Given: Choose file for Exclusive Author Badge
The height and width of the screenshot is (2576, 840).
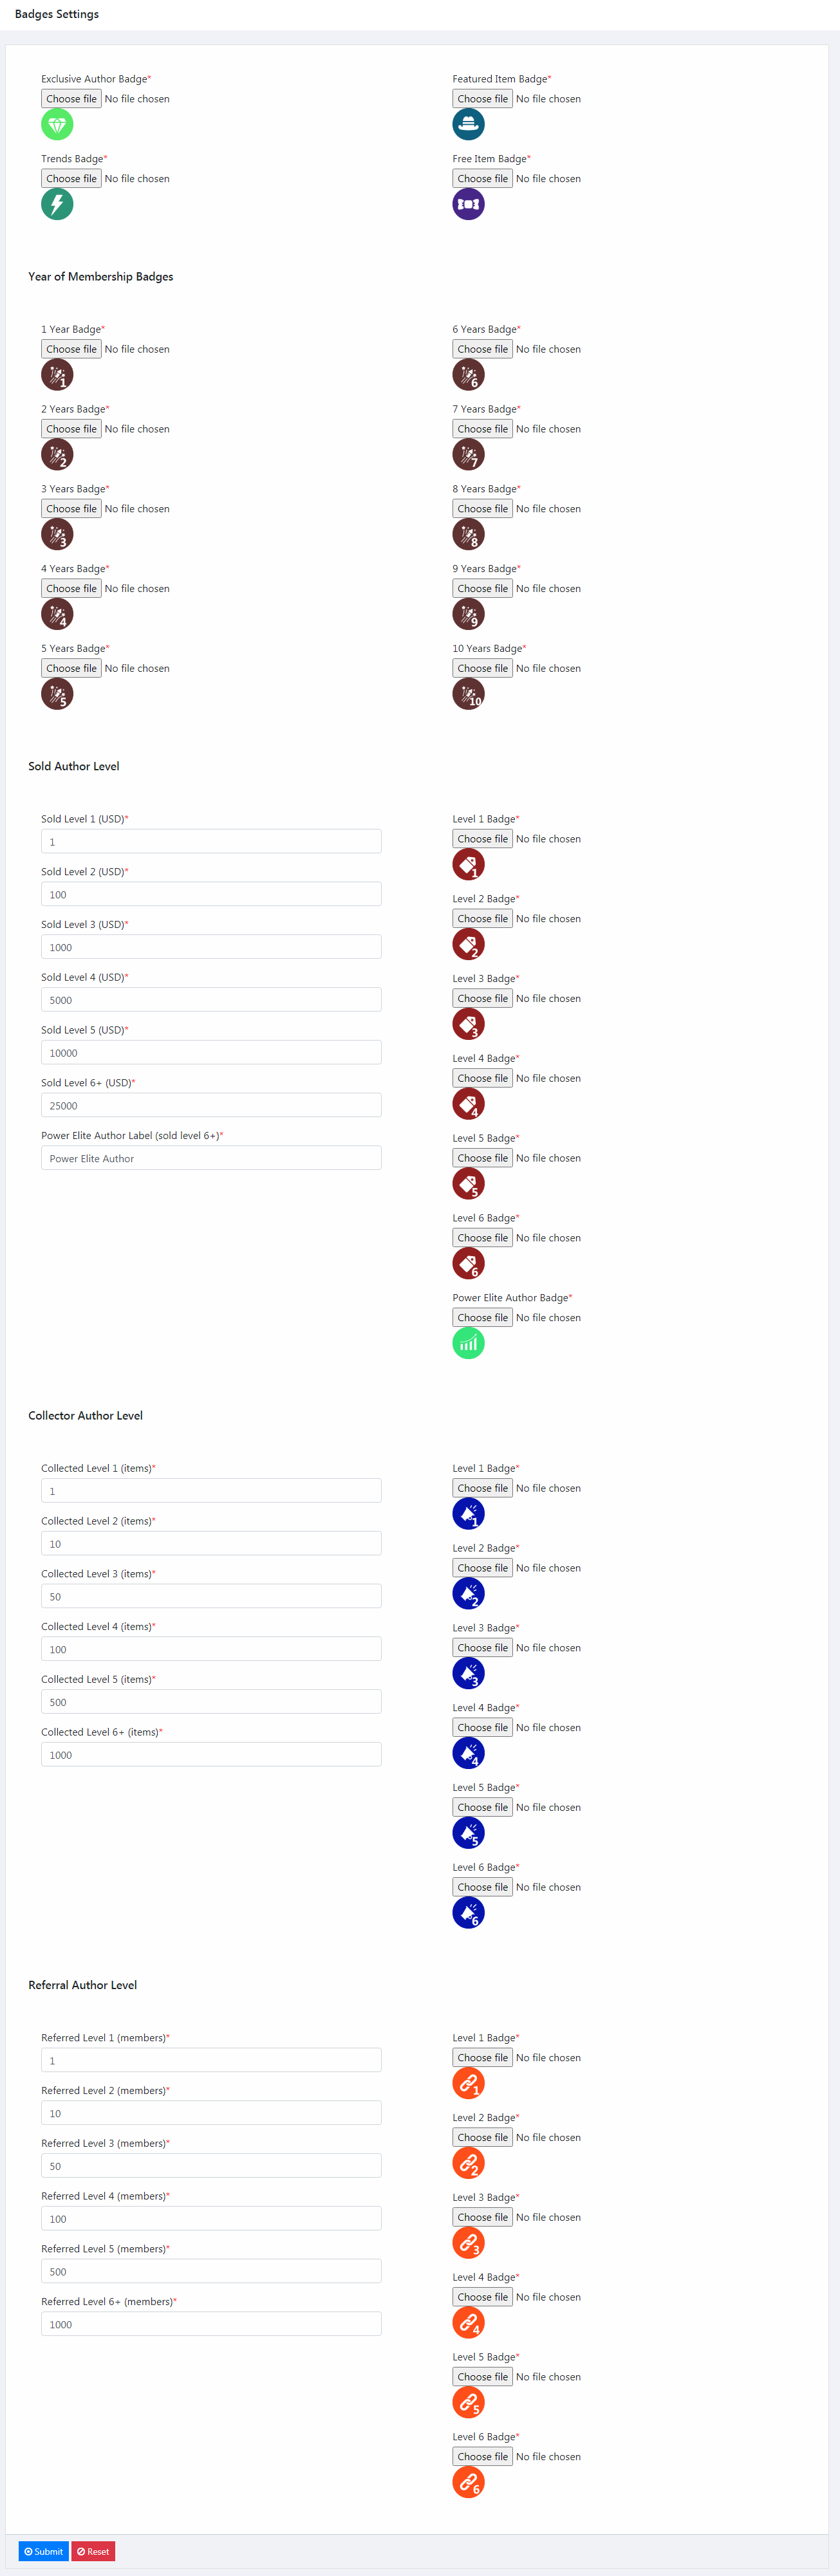Looking at the screenshot, I should pos(71,99).
